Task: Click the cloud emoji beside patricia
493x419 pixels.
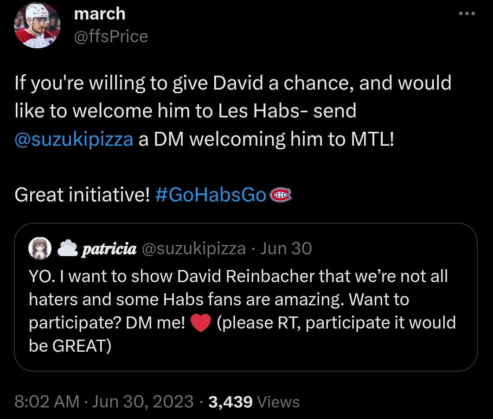Action: click(67, 249)
